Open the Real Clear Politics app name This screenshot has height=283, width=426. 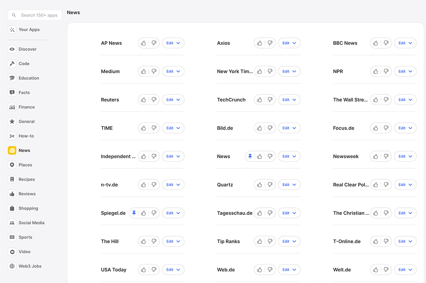(351, 185)
